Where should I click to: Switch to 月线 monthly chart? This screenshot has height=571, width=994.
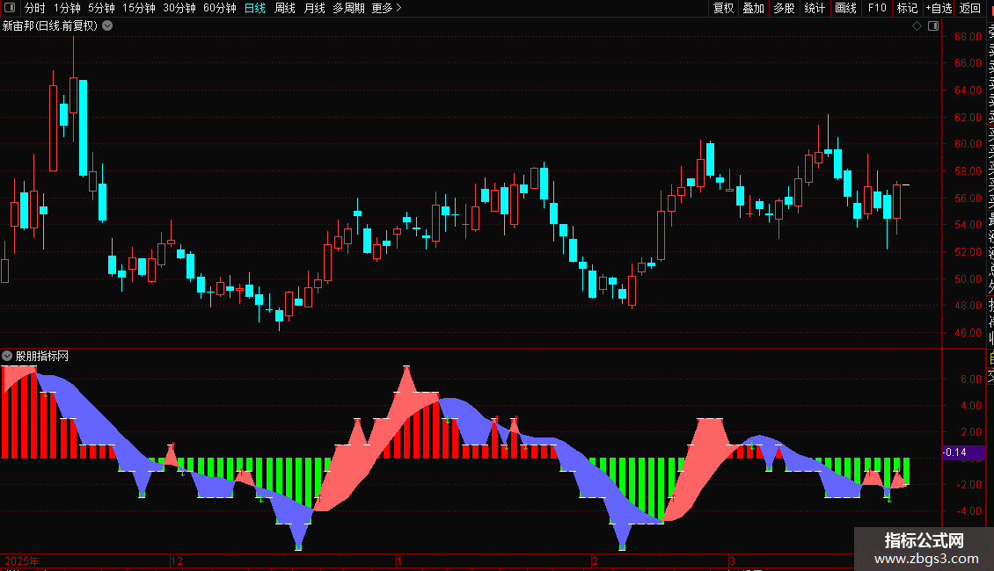pyautogui.click(x=314, y=8)
